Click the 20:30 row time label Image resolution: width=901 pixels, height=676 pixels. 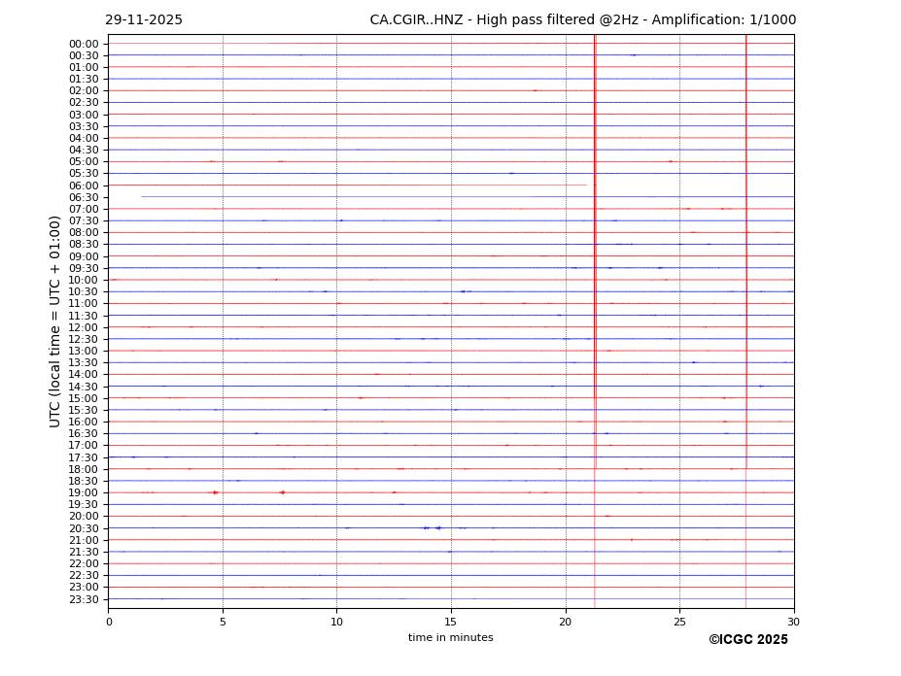(84, 528)
